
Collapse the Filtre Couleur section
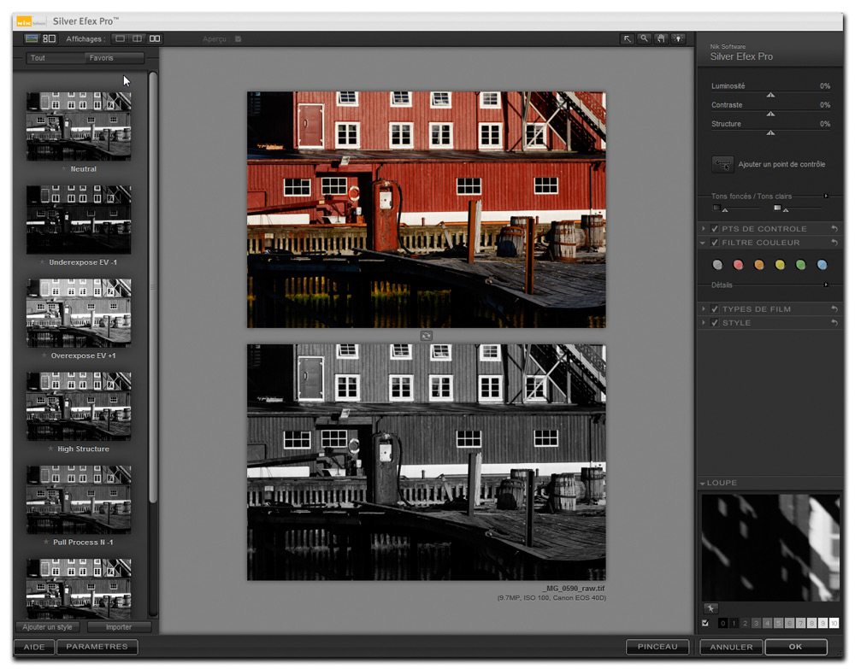[703, 243]
